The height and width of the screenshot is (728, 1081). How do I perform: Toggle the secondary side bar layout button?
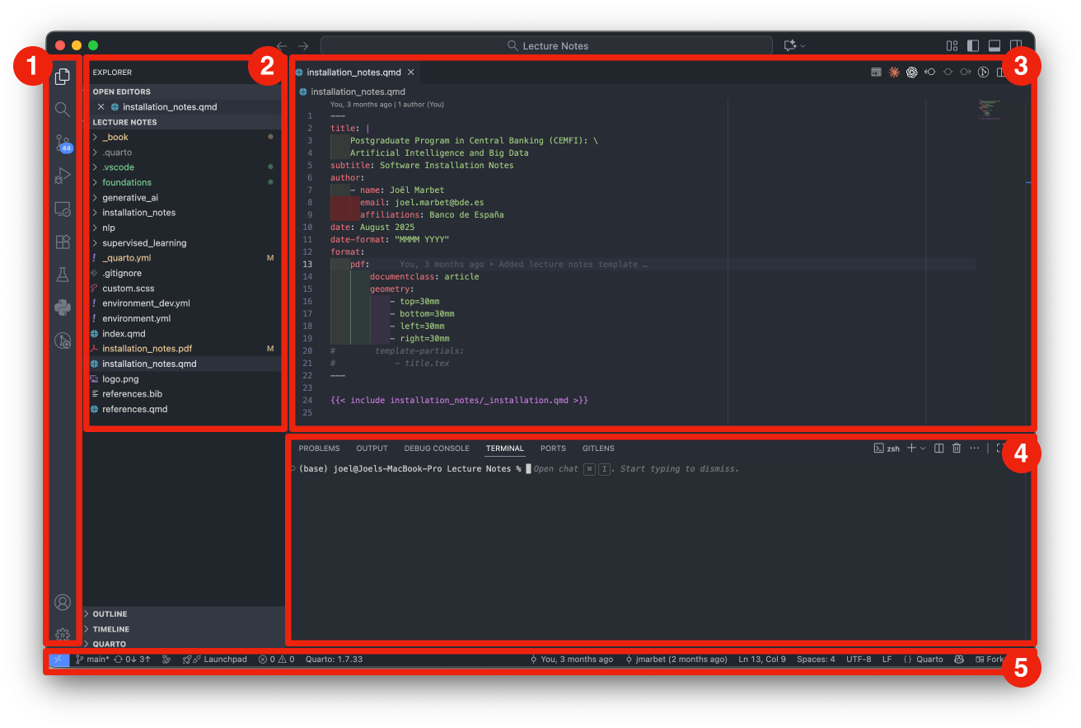point(1016,46)
